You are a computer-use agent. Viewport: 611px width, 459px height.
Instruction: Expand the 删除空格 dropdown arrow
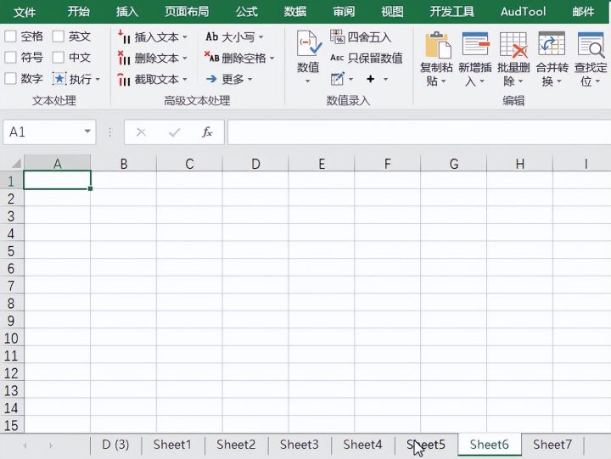click(x=272, y=59)
